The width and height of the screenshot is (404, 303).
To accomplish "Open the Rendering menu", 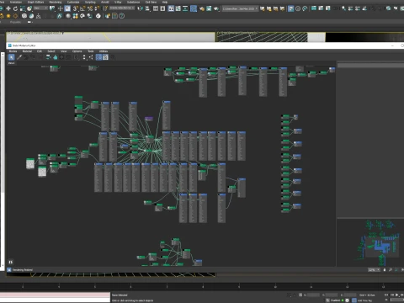I will point(56,2).
